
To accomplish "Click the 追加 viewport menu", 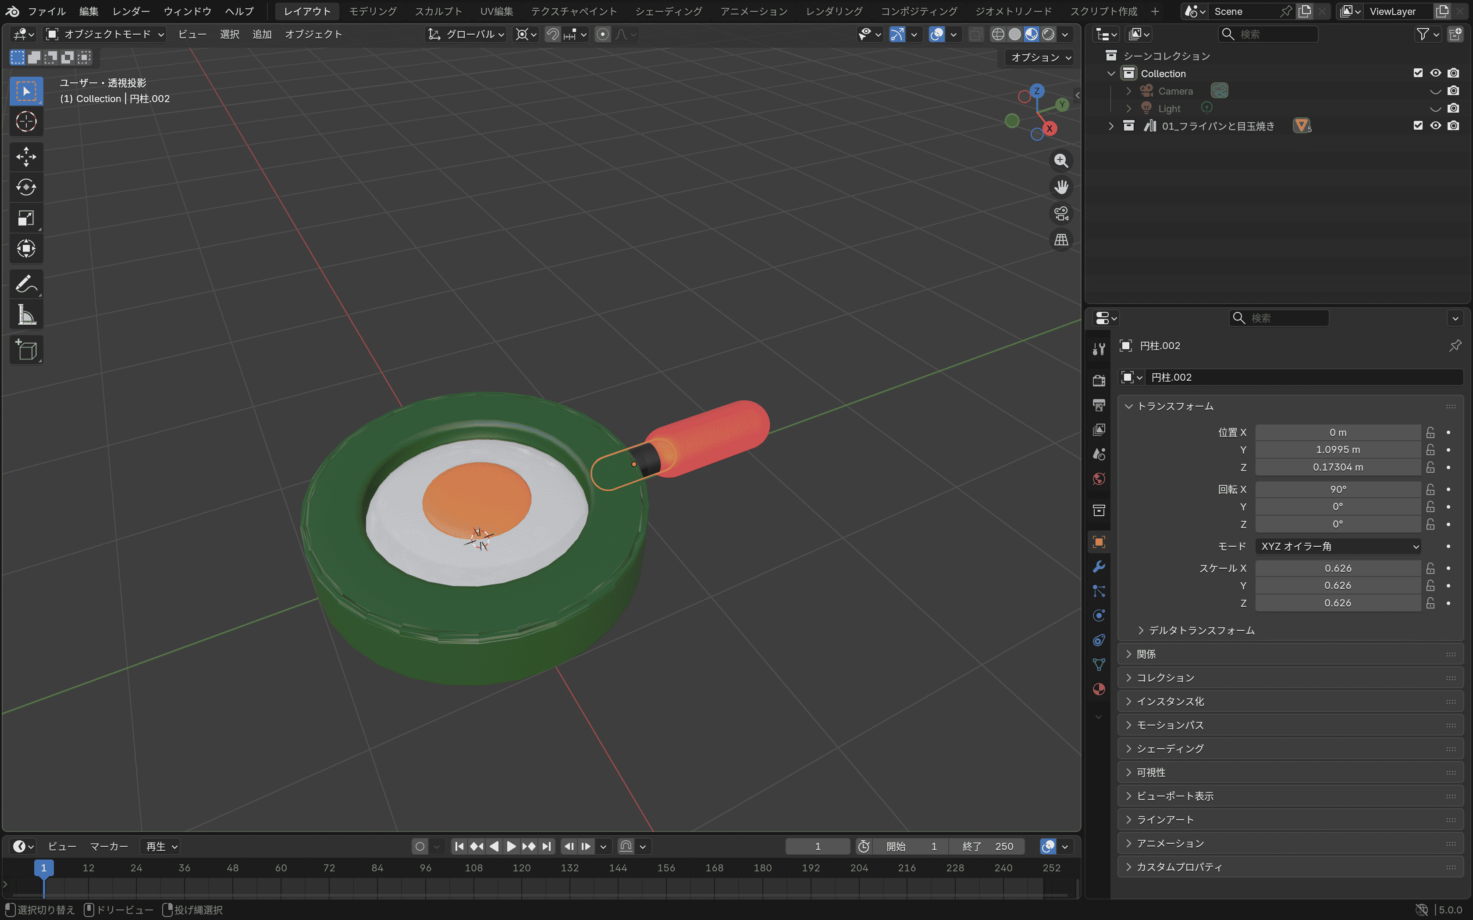I will [262, 35].
